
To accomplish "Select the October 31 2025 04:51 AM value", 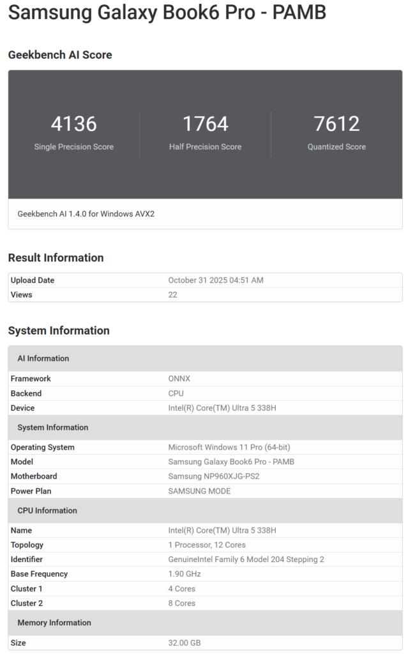I will point(216,280).
